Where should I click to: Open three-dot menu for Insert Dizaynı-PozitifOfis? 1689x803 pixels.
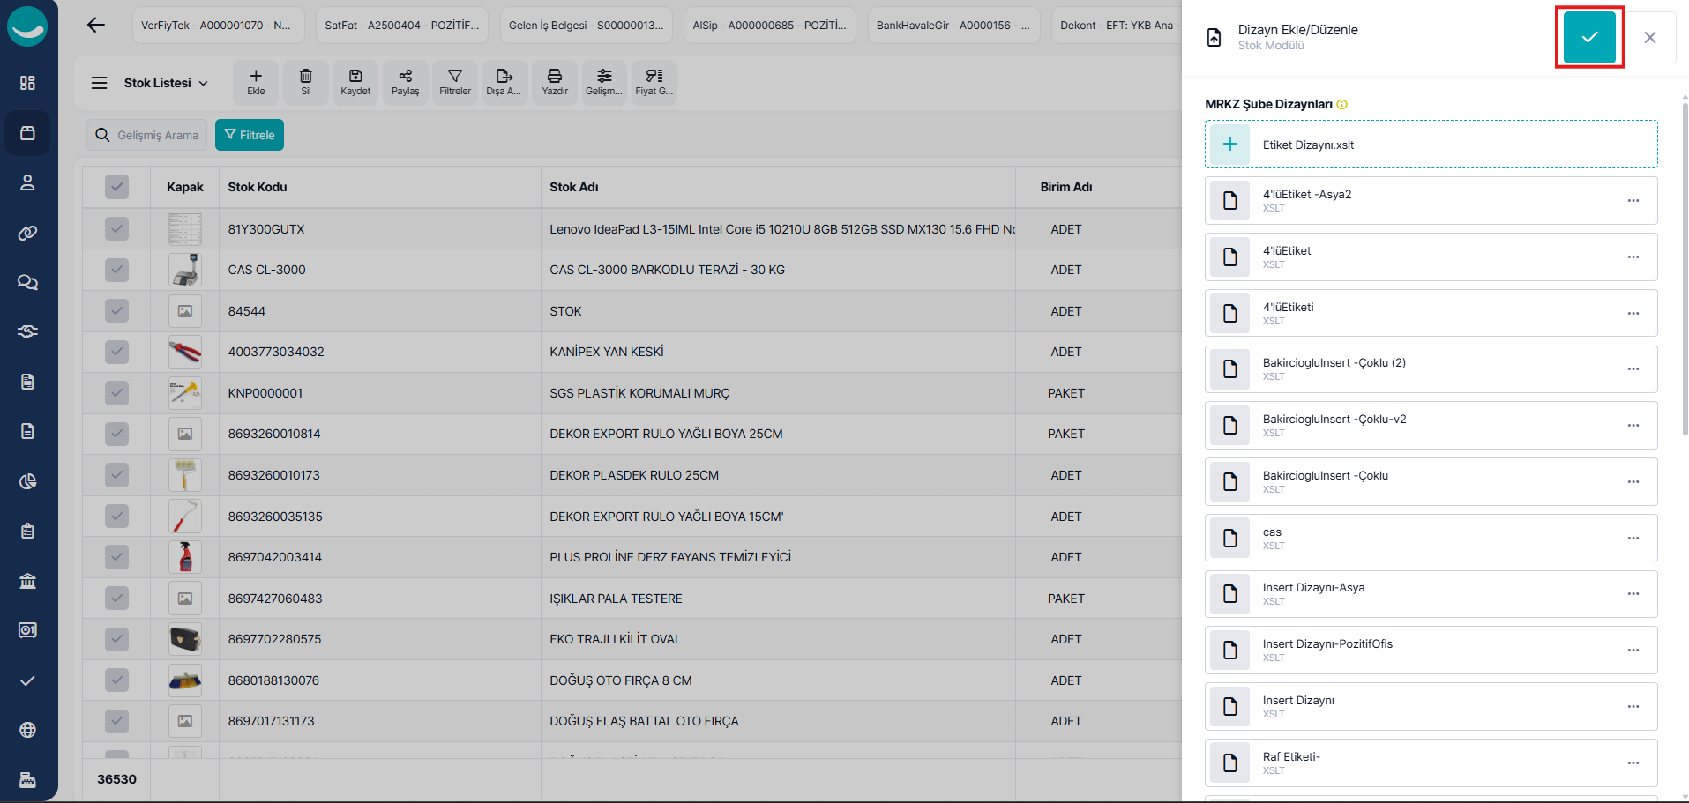click(x=1633, y=651)
